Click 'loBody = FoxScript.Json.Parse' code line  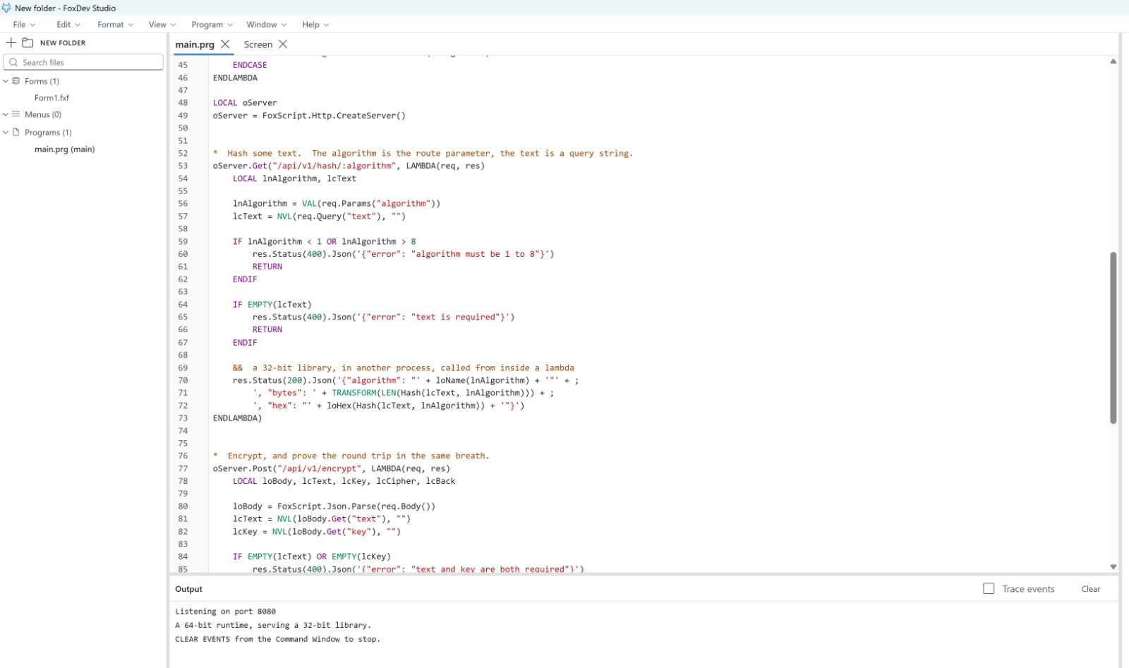tap(334, 506)
